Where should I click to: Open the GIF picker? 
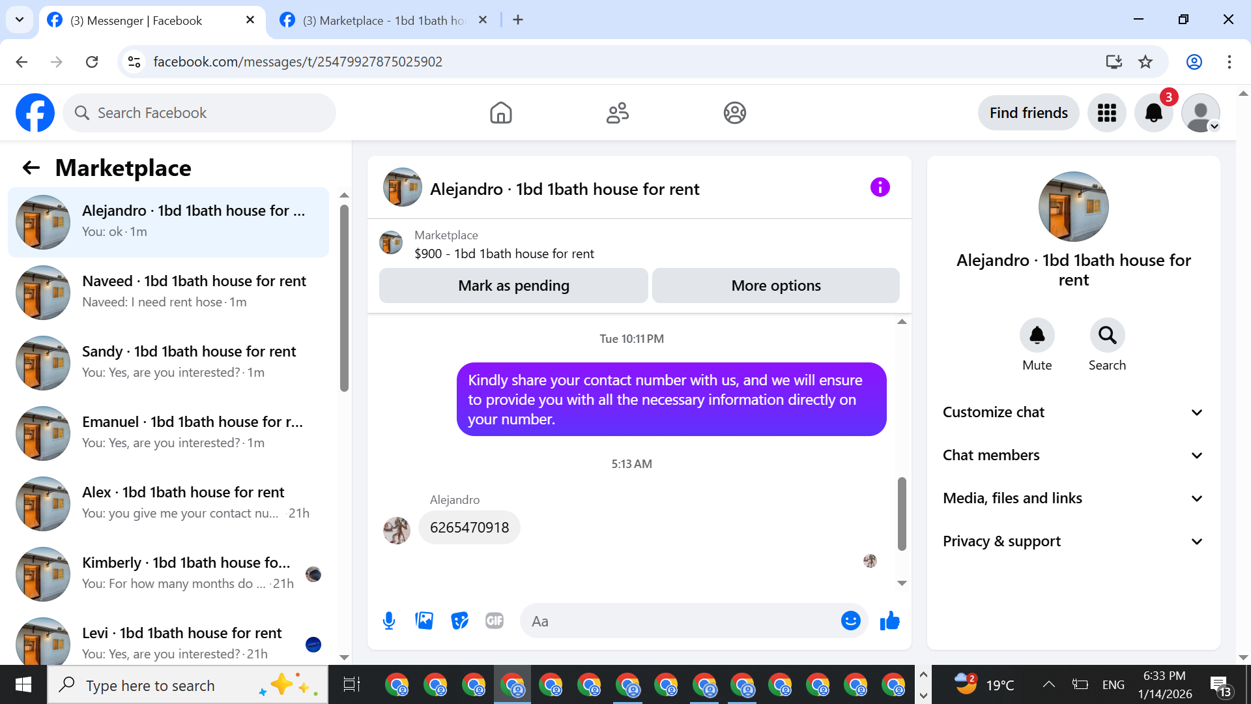[495, 621]
